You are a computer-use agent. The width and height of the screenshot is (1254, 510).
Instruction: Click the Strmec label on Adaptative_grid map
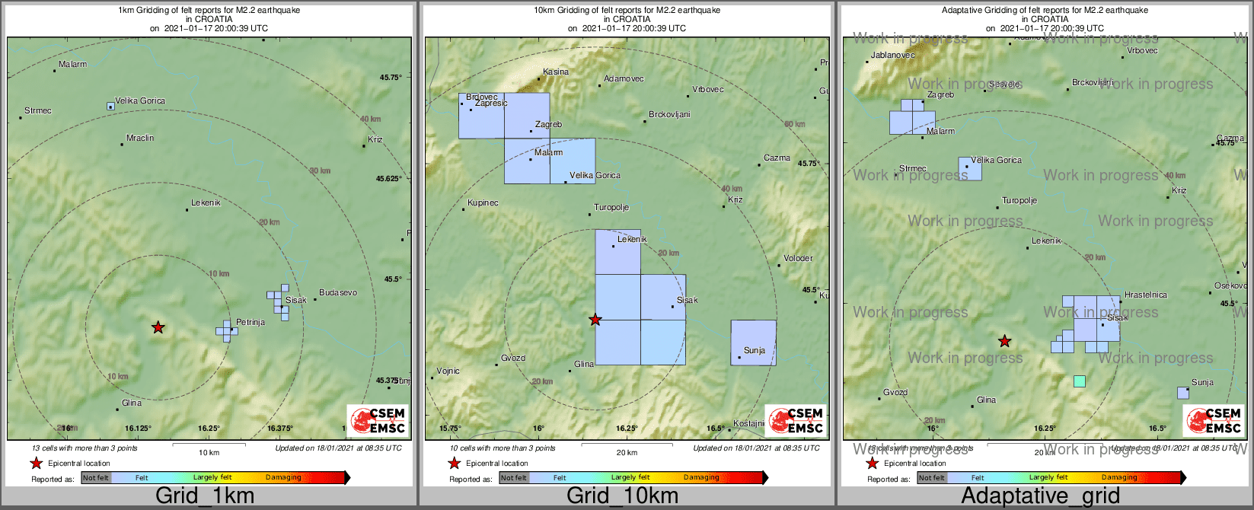coord(913,168)
